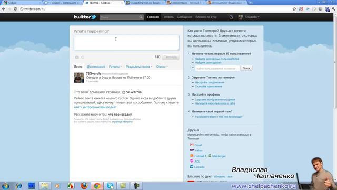Focus the find-user-by-name input field
The image size is (337, 190).
pos(217,68)
